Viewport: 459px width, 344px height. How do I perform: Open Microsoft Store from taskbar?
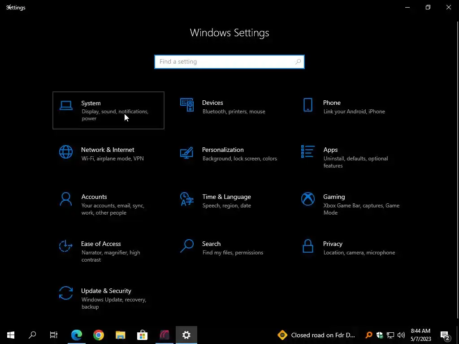click(x=142, y=335)
